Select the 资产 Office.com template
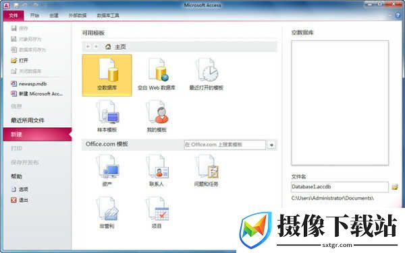Viewport: 405px width, 253px height. 107,171
